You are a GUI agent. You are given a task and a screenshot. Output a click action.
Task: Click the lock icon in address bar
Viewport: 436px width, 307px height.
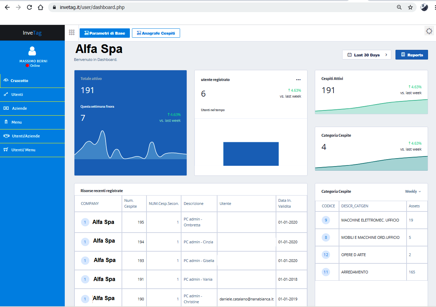pyautogui.click(x=54, y=7)
